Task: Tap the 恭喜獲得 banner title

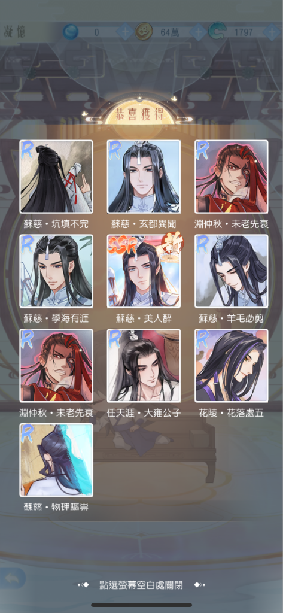Action: point(139,114)
